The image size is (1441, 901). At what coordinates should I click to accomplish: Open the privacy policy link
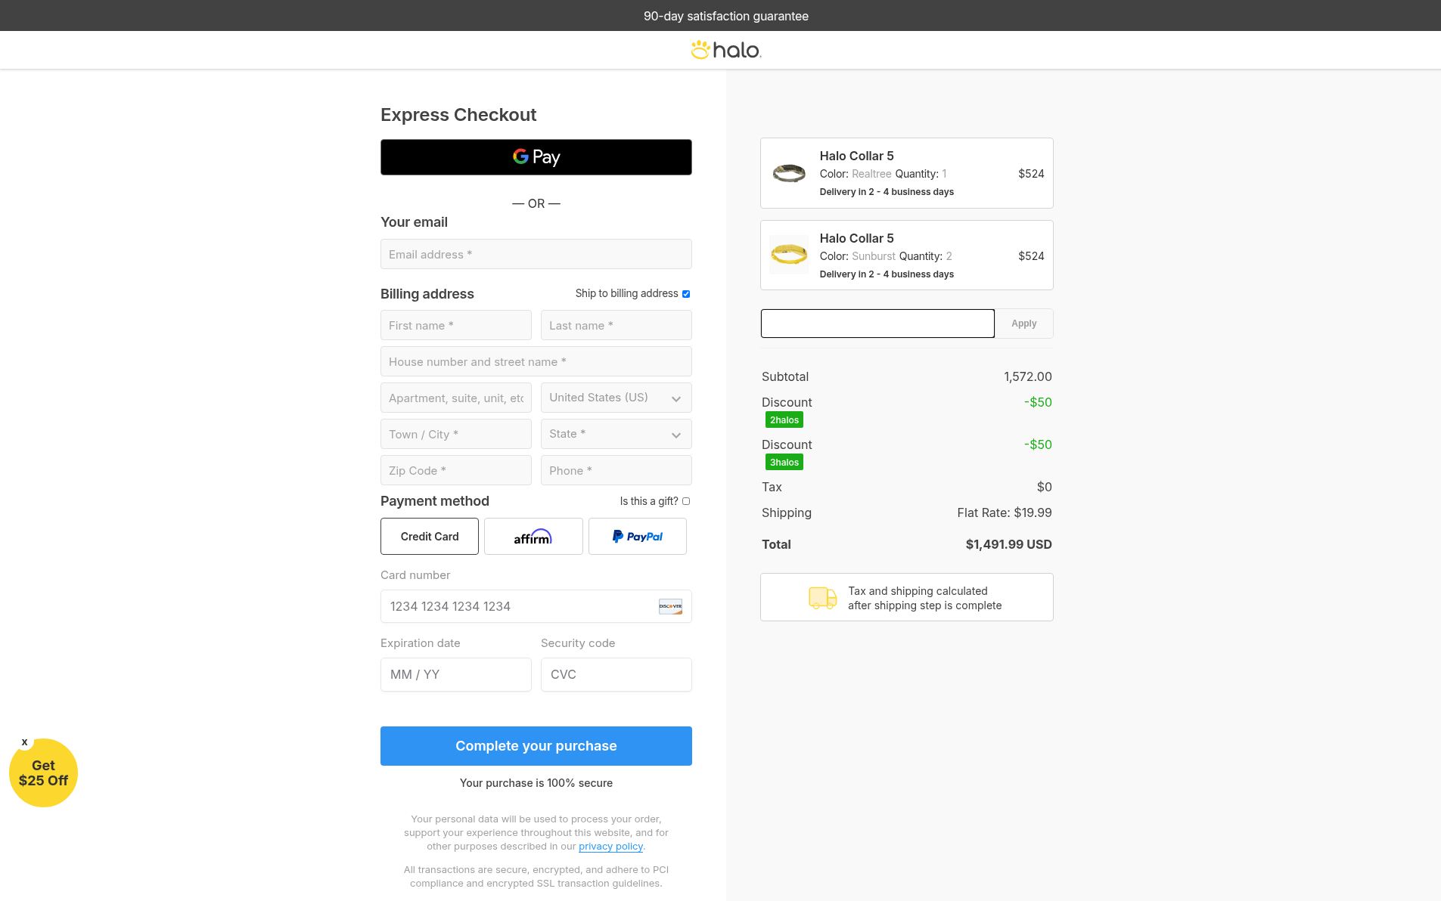coord(610,847)
